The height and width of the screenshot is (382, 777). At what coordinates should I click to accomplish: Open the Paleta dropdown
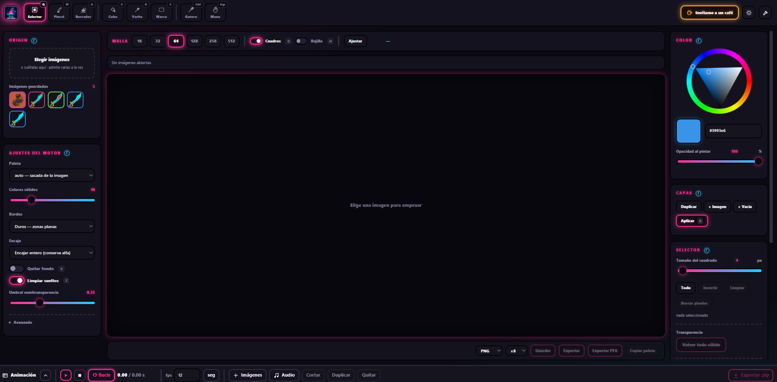click(52, 175)
